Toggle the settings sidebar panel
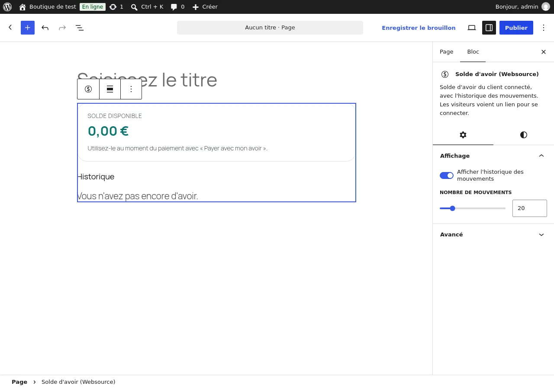 [489, 28]
